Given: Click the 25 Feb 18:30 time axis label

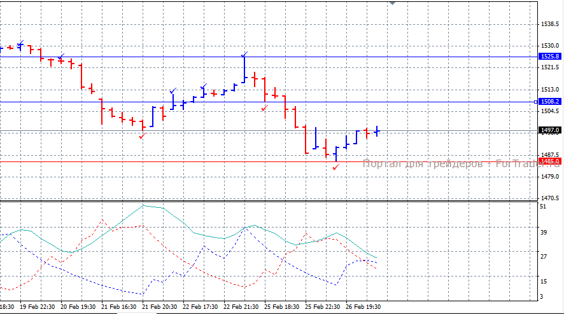Looking at the screenshot, I should tap(281, 306).
